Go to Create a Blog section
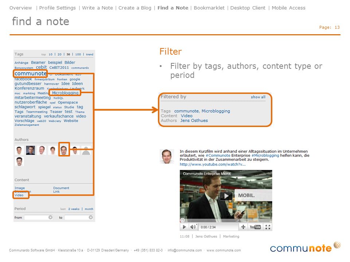Image resolution: width=350 pixels, height=262 pixels. click(x=135, y=8)
